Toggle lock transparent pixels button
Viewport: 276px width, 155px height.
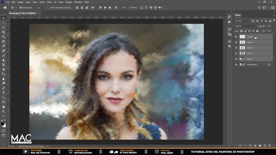click(241, 31)
